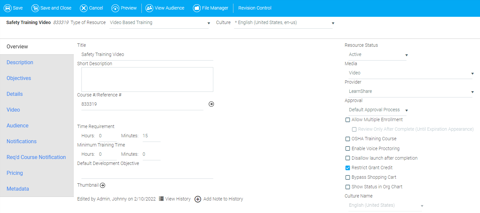Click the Add Note plus icon
Viewport: 480px width, 213px height.
tap(198, 199)
